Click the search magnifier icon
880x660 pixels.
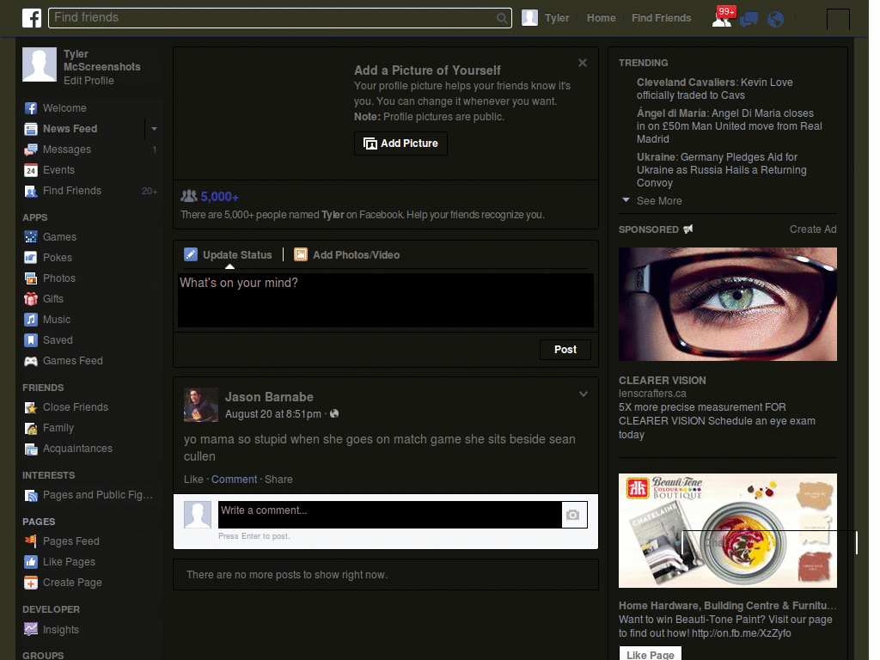pyautogui.click(x=502, y=18)
